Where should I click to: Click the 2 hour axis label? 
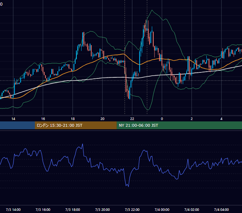(191, 119)
